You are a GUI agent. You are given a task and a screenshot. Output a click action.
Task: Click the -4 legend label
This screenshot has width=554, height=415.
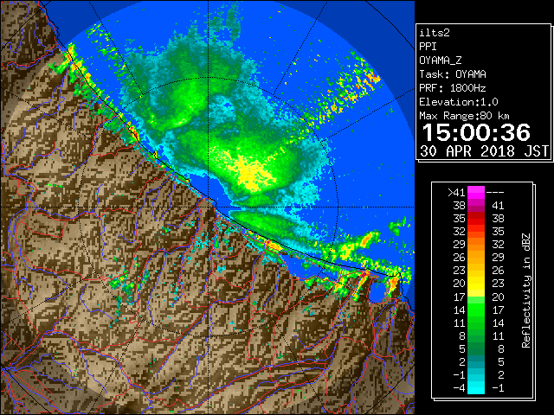[x=459, y=388]
